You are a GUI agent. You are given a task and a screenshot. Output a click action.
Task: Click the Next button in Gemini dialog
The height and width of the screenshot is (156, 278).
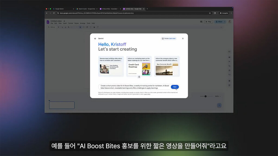[x=175, y=87]
